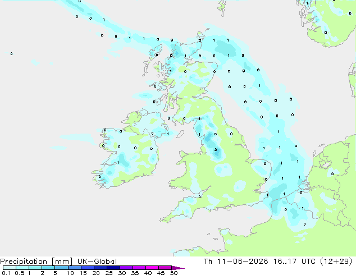Click the 10–15 mm blue legend swatch

coord(75,268)
